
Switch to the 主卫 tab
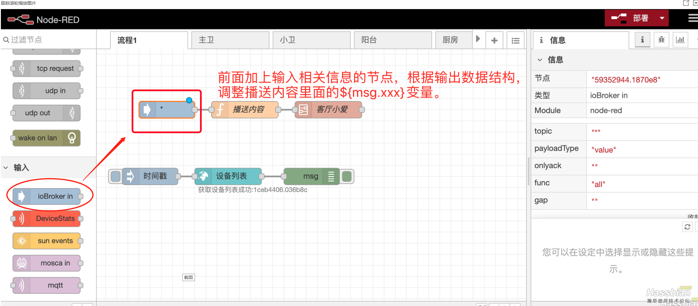click(x=230, y=40)
